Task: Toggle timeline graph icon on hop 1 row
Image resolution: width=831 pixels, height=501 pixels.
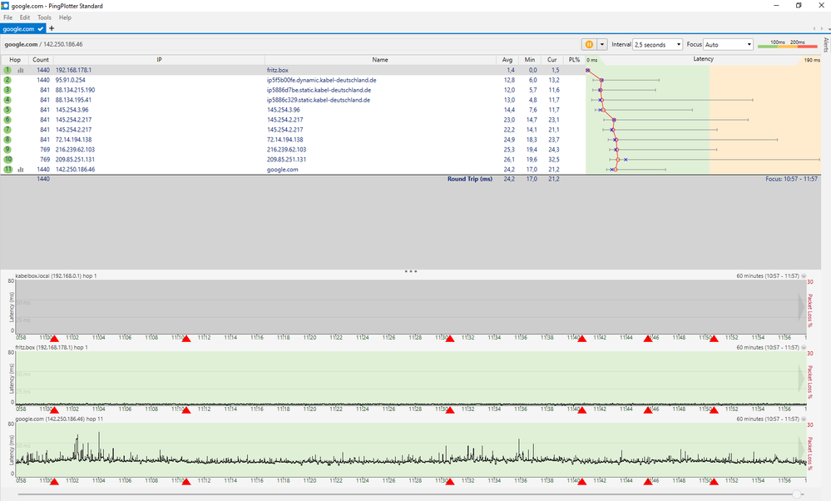Action: coord(21,70)
